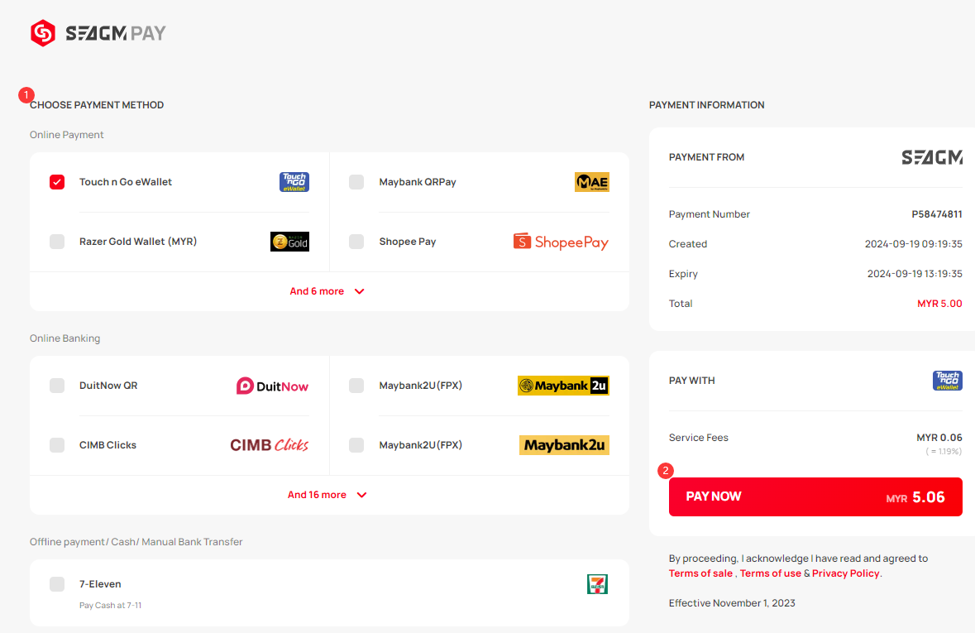Click the plain yellow Maybank2u logo

tap(564, 445)
